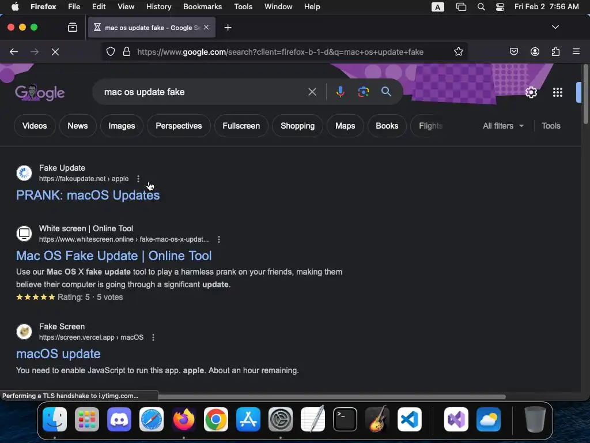Open Google Chrome in the Dock

pyautogui.click(x=216, y=419)
